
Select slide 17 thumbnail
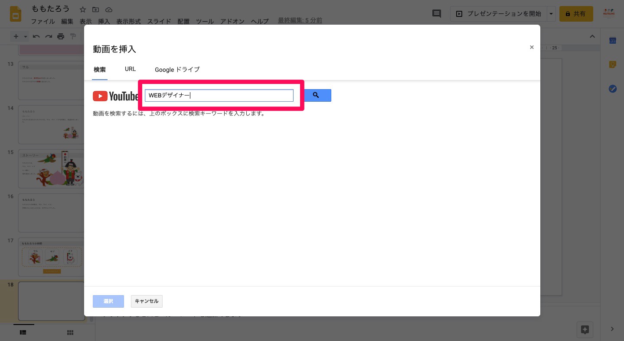51,257
